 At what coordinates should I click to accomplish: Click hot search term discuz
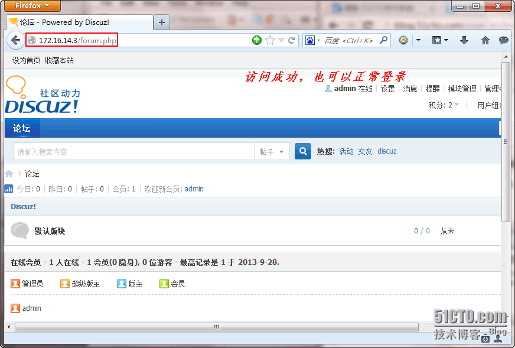tap(387, 151)
